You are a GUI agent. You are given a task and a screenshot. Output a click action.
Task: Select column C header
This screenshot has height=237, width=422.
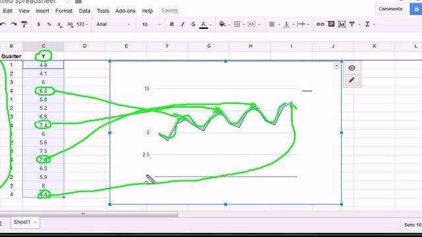pyautogui.click(x=44, y=46)
